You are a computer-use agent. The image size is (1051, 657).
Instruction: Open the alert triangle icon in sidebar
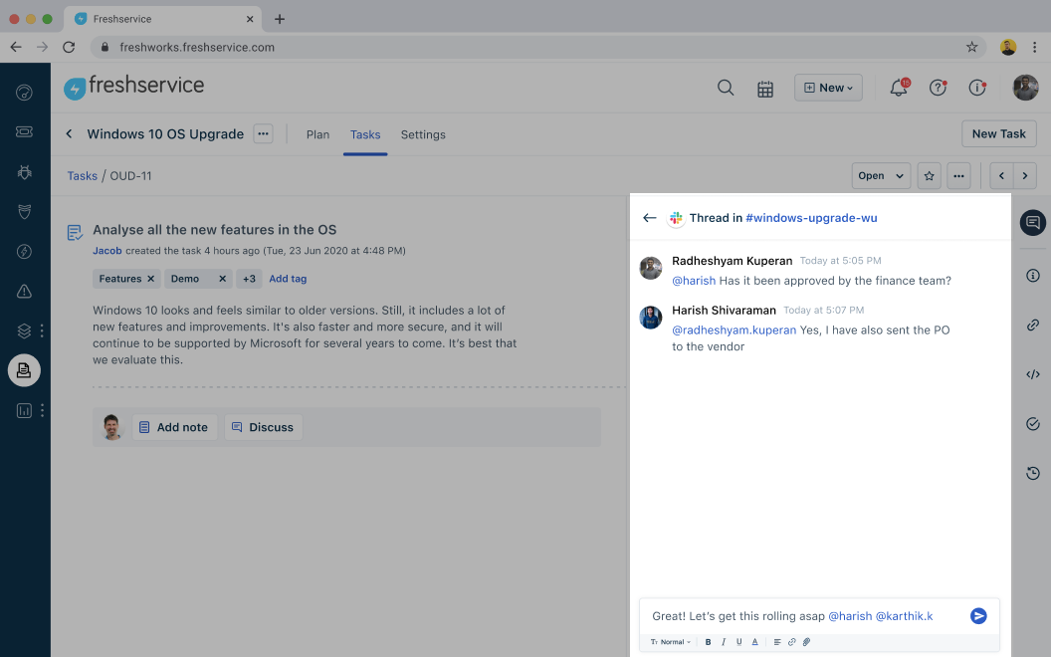click(x=24, y=291)
